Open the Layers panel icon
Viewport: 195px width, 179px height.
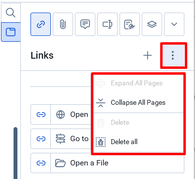(152, 24)
